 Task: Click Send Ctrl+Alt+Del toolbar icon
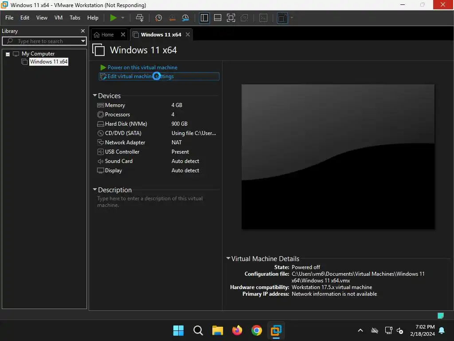[x=140, y=18]
